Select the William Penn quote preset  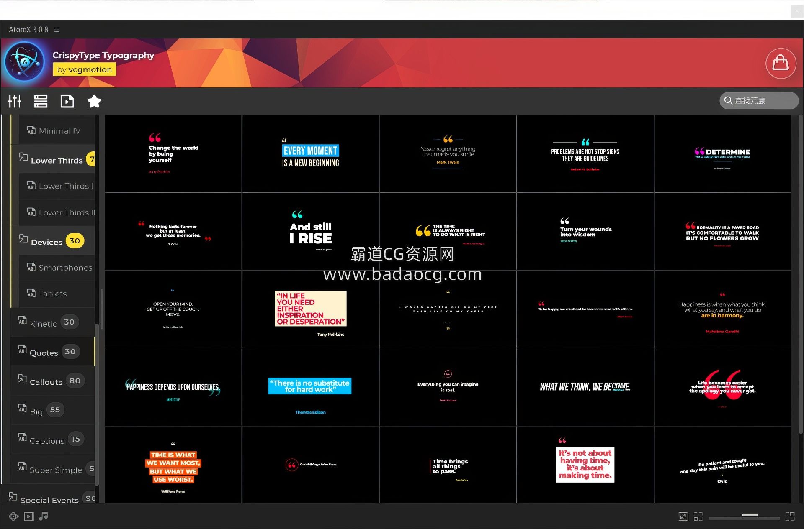pos(173,465)
